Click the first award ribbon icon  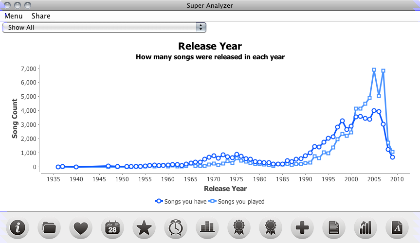coord(238,228)
